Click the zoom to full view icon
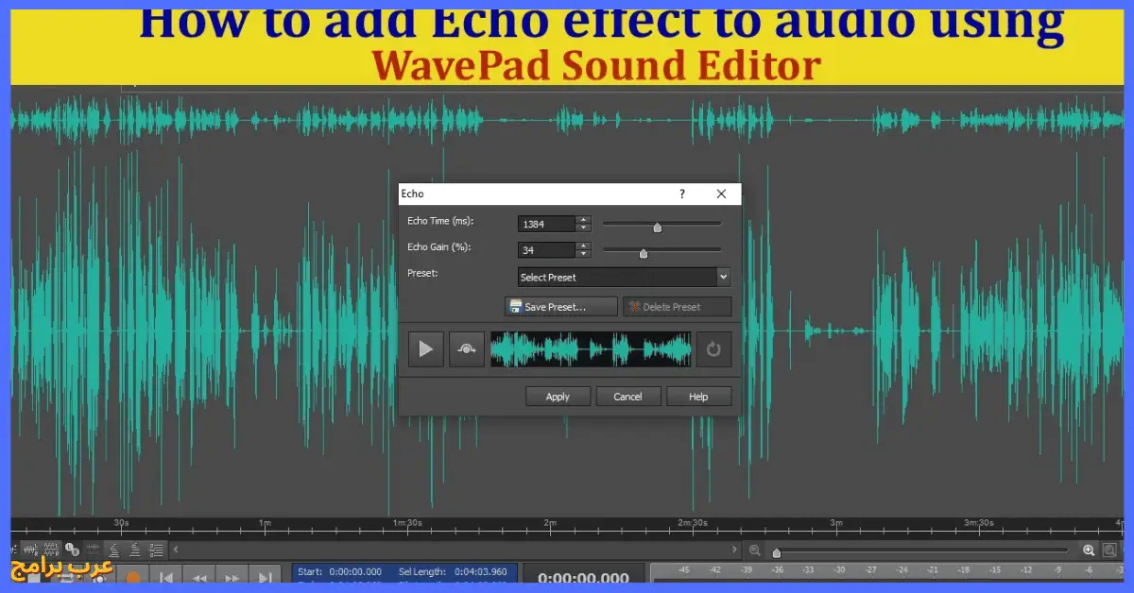 pos(1109,551)
